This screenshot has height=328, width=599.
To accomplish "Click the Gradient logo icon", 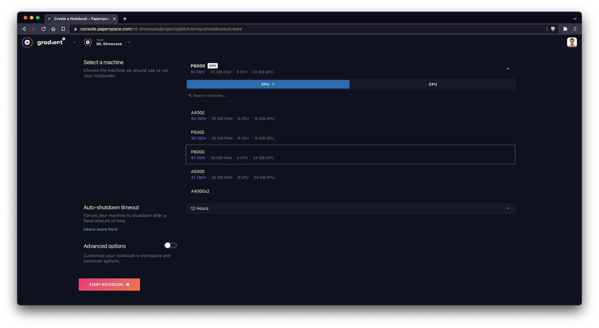I will pos(27,43).
